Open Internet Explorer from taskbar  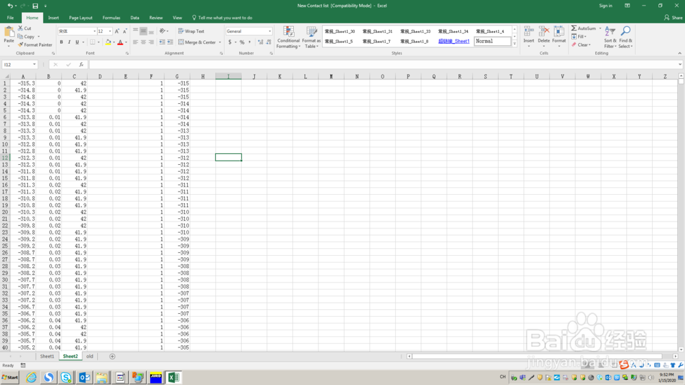(x=32, y=377)
